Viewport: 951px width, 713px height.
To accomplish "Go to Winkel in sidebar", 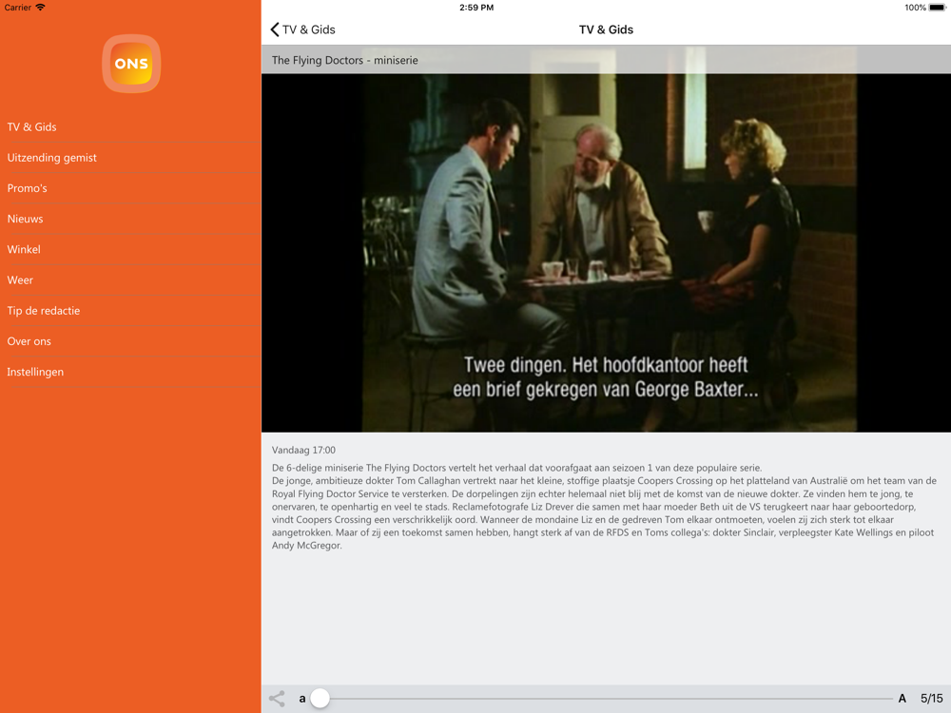I will tap(130, 250).
